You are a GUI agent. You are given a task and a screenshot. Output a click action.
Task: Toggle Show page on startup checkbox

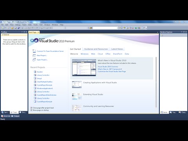pos(31,110)
